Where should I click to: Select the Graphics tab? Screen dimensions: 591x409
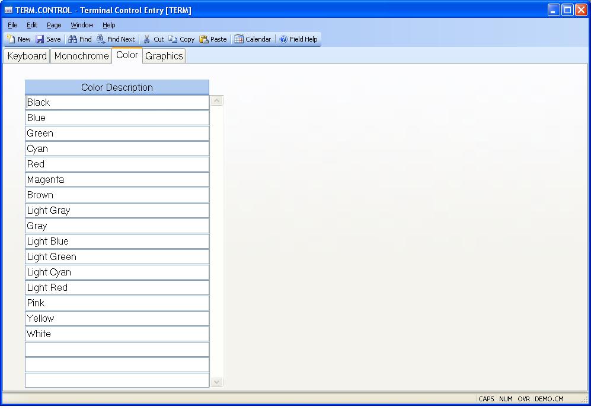[164, 56]
